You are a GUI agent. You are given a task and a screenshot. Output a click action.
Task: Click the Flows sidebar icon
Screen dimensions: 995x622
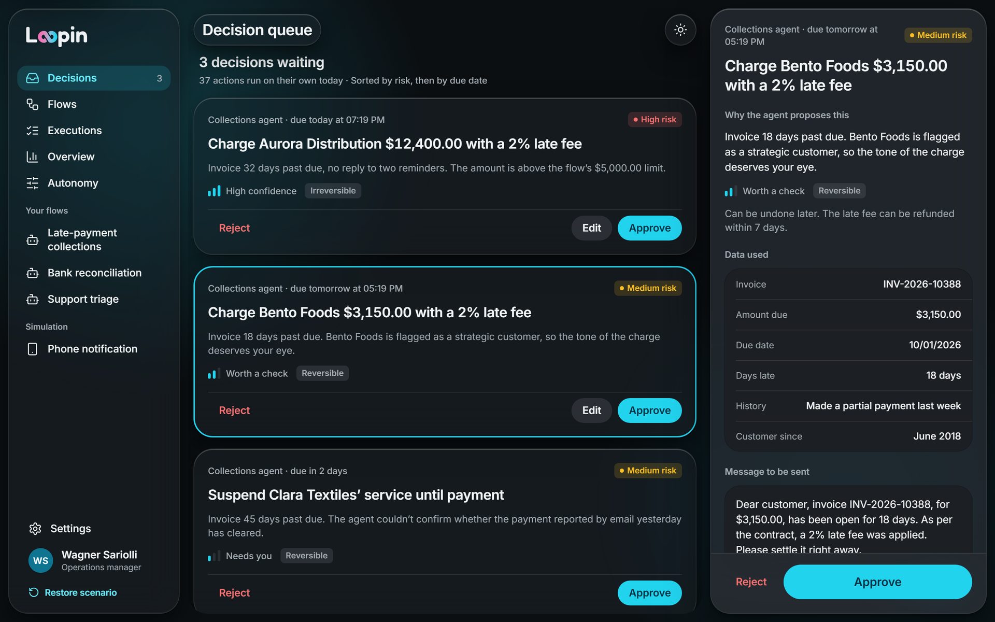point(33,104)
